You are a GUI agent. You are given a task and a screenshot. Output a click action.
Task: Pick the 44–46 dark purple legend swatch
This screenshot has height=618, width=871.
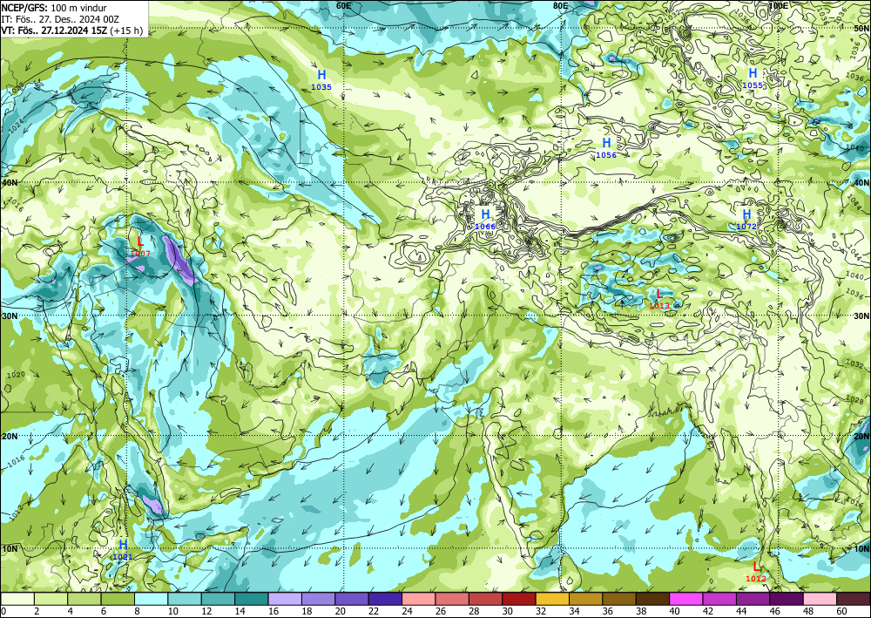pos(753,599)
